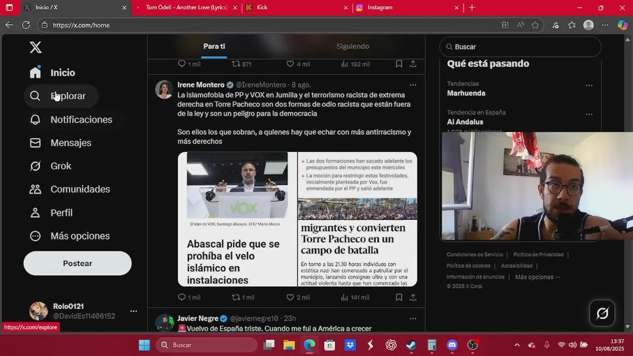Open the Marhuenda trend
This screenshot has height=356, width=633.
(466, 93)
